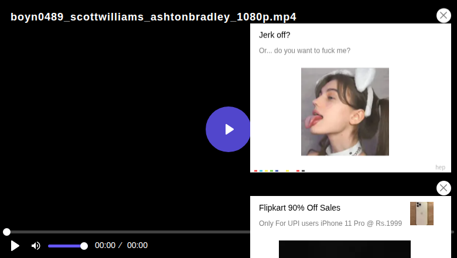This screenshot has height=258, width=457.
Task: Click the grey subtitle line in the upper ad
Action: tap(305, 51)
